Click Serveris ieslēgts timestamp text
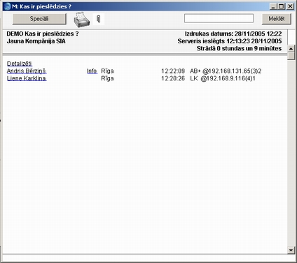The height and width of the screenshot is (263, 297). point(230,41)
